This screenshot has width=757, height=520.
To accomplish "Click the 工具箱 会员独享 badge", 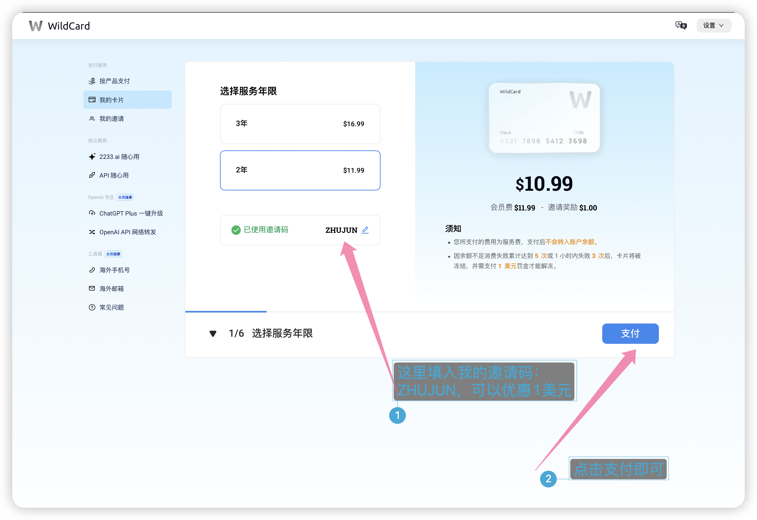I will point(113,254).
